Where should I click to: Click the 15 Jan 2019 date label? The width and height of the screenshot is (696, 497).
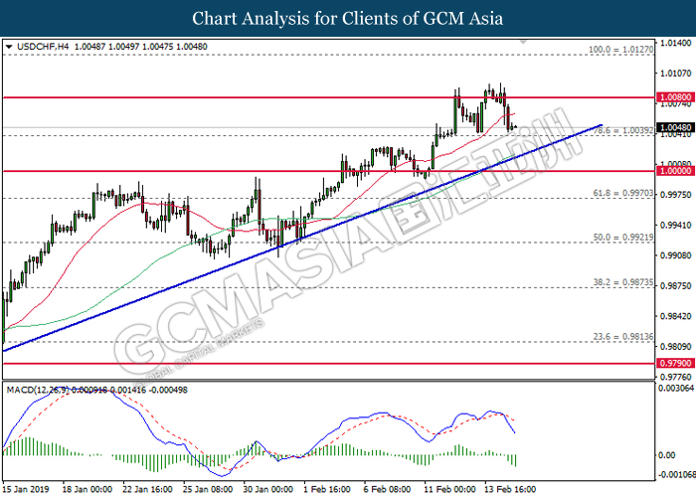coord(26,489)
